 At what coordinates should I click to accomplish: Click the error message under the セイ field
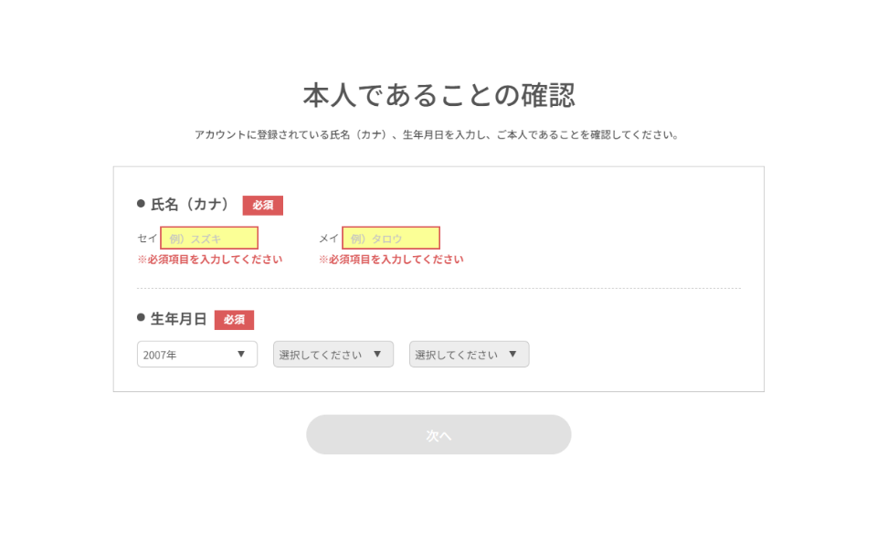[x=210, y=260]
